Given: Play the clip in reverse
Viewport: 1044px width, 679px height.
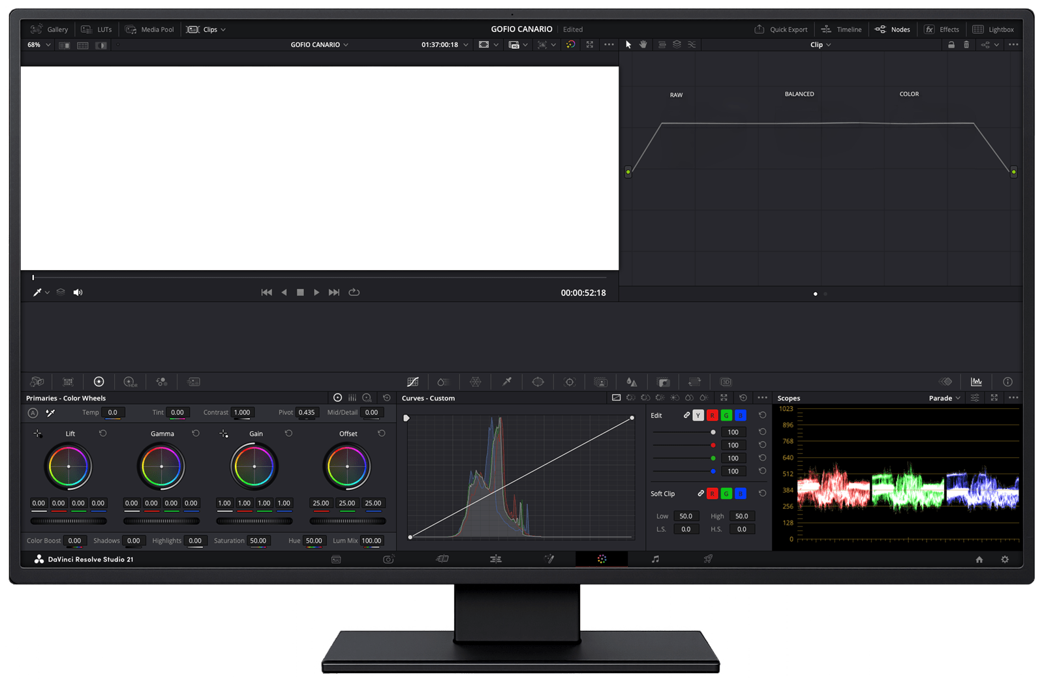Looking at the screenshot, I should pos(284,292).
